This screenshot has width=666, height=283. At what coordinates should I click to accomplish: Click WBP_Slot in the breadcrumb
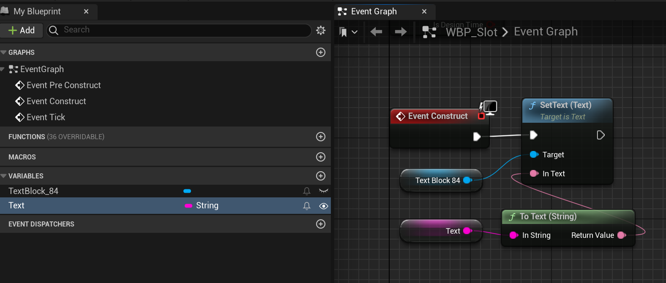[x=472, y=32]
